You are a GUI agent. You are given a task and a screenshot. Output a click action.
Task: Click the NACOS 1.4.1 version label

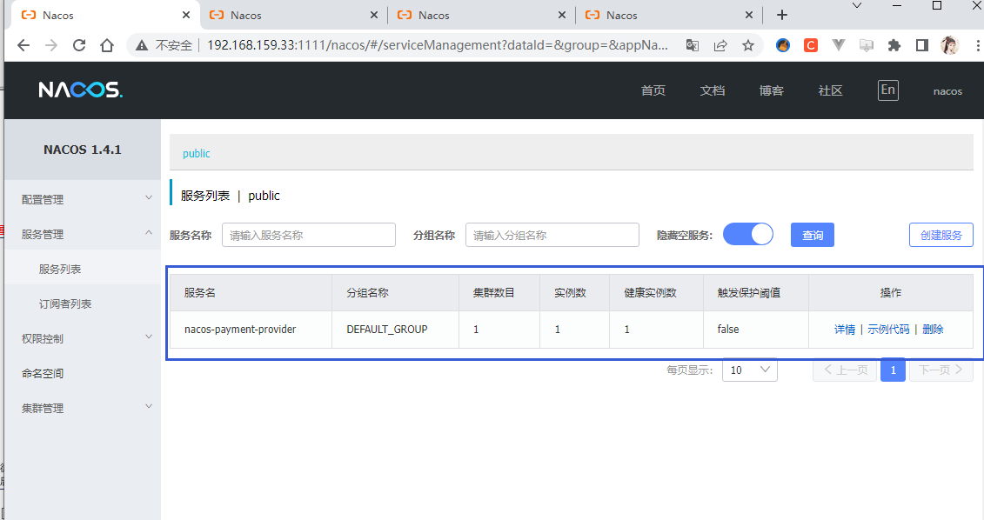click(82, 150)
